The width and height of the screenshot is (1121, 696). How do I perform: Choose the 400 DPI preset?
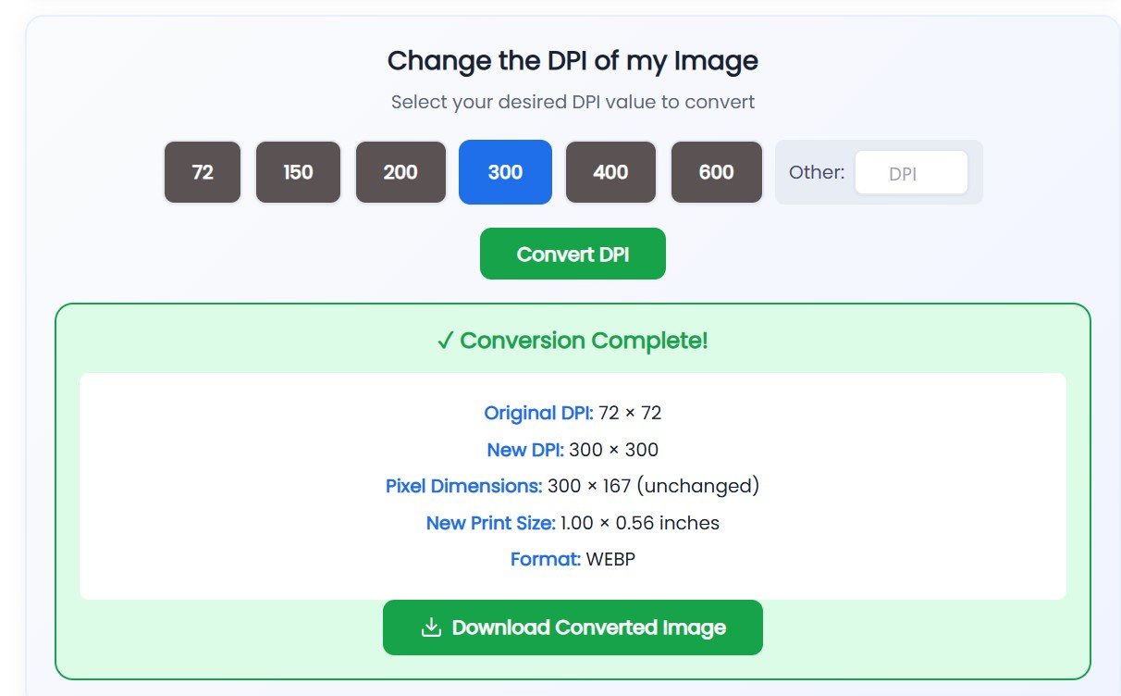click(x=610, y=172)
